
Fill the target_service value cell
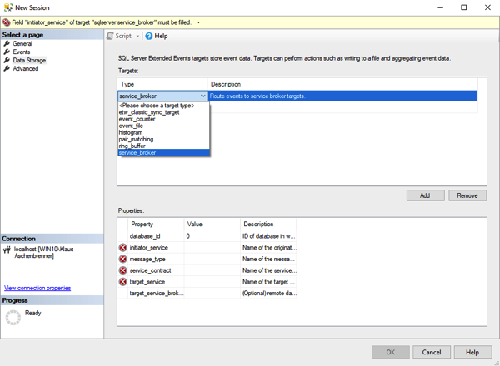click(x=212, y=282)
